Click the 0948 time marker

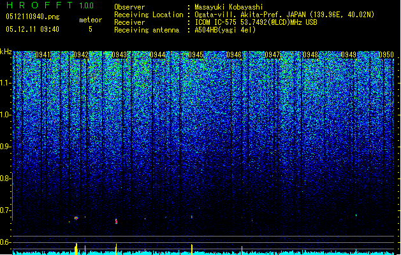(x=310, y=55)
